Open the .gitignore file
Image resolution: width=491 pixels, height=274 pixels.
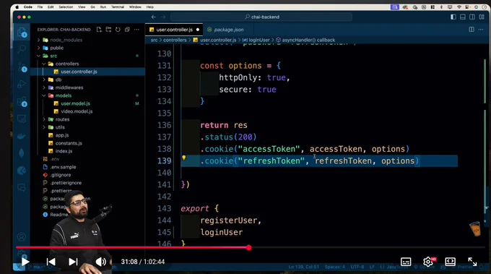tap(61, 175)
